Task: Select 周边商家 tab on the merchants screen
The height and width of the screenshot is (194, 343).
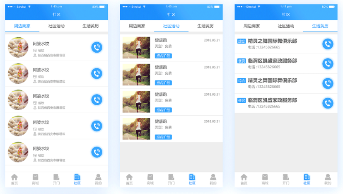Action: coord(22,26)
